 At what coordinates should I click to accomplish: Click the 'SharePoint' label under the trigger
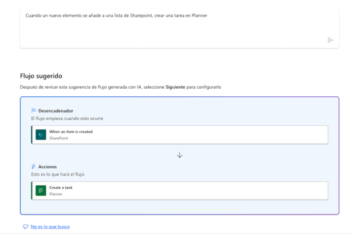[58, 138]
